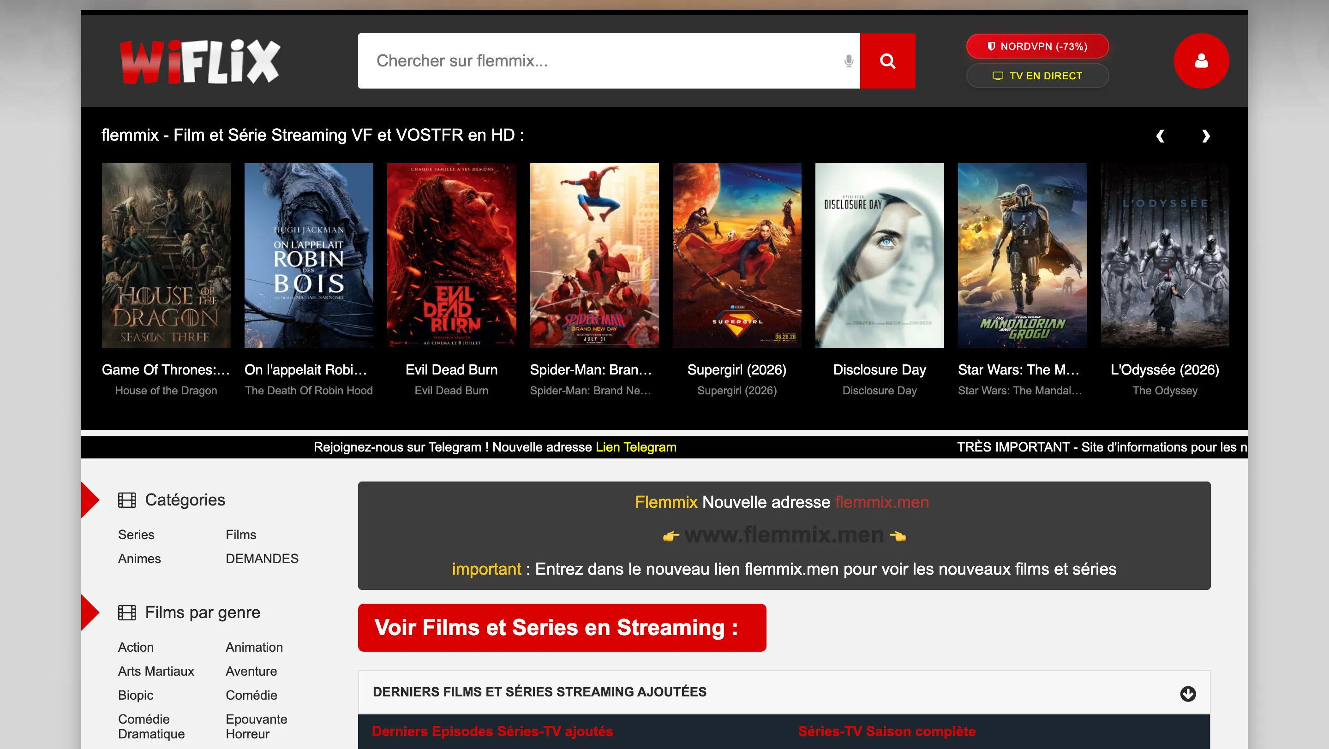Click the yellow Flemmix link in the notice
1329x749 pixels.
click(x=666, y=502)
